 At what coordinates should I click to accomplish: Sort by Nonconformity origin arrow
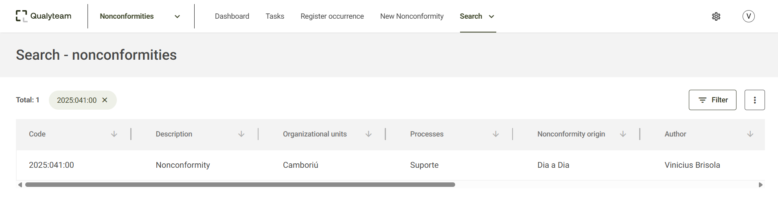click(x=623, y=134)
